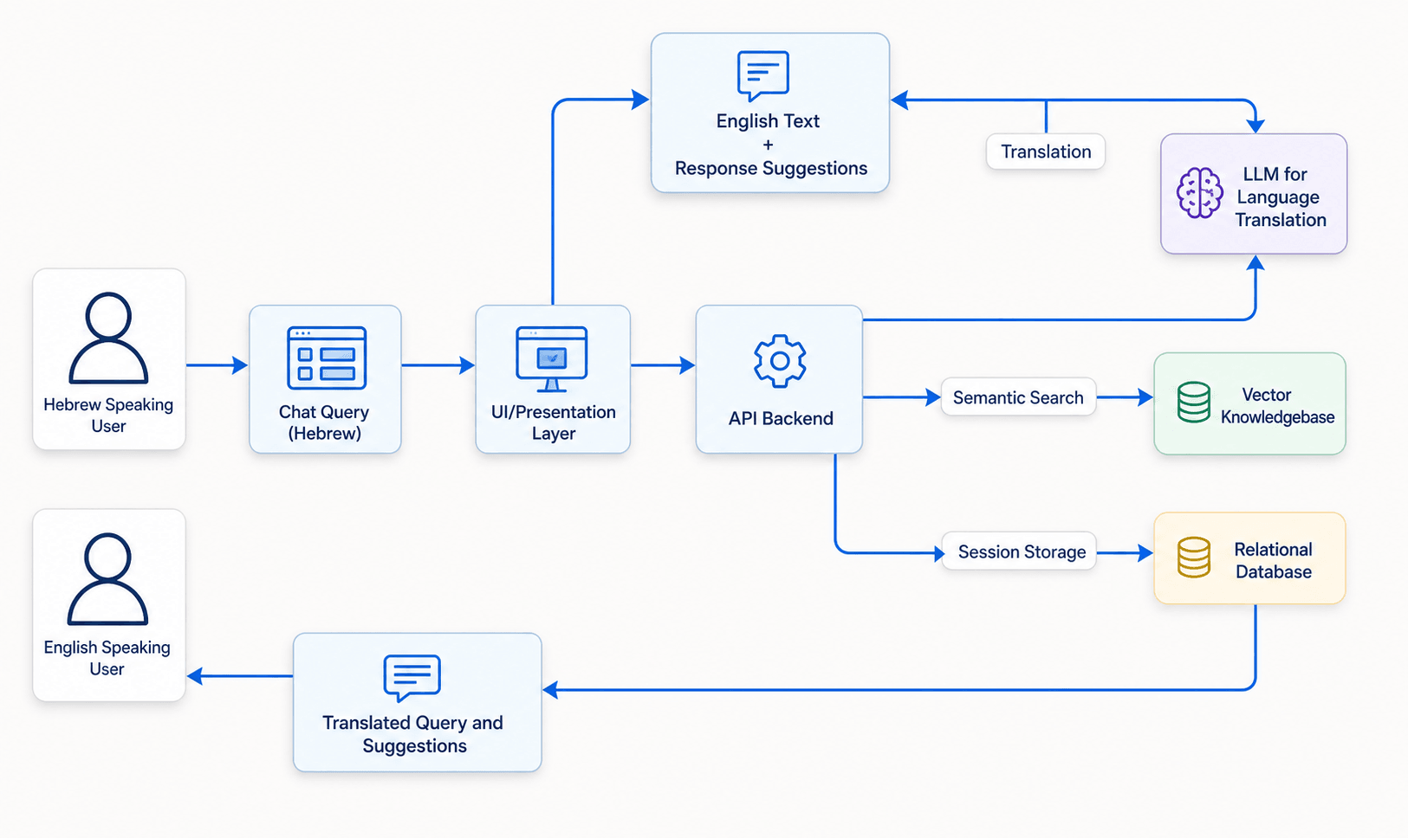The image size is (1408, 838).
Task: Click the Hebrew Speaking User person icon
Action: [108, 338]
